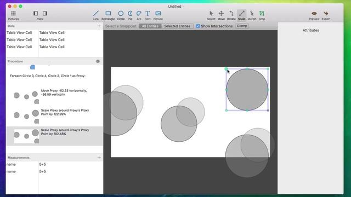The height and width of the screenshot is (197, 351).
Task: Click the Glomp button
Action: tap(242, 26)
